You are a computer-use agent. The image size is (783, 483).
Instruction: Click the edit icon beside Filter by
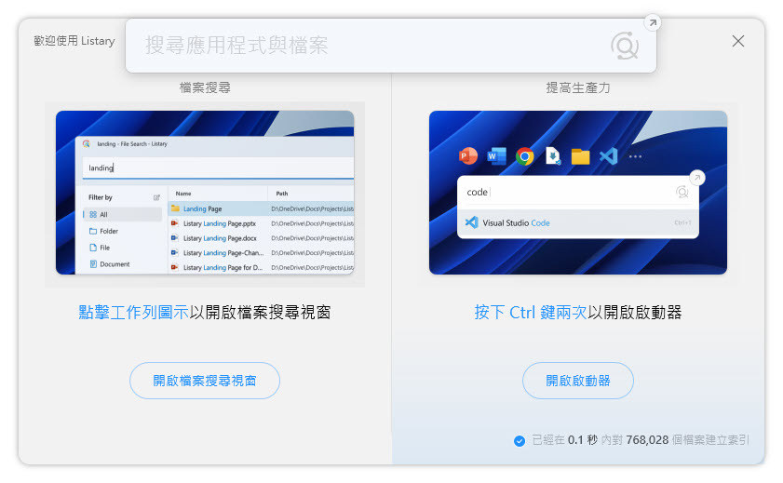point(156,197)
